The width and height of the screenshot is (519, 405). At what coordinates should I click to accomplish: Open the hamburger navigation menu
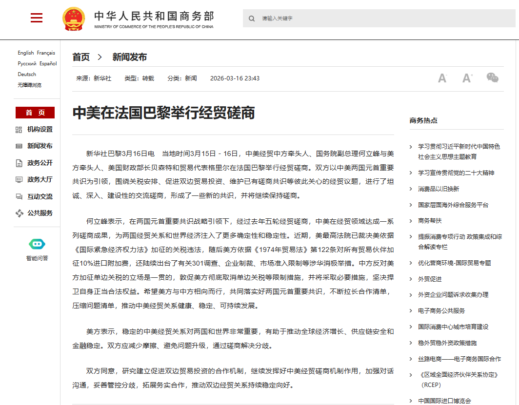click(37, 18)
